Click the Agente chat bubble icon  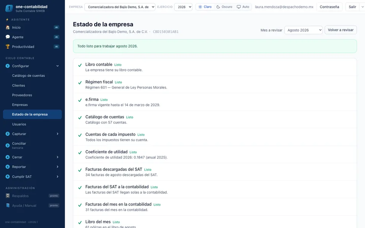point(8,37)
